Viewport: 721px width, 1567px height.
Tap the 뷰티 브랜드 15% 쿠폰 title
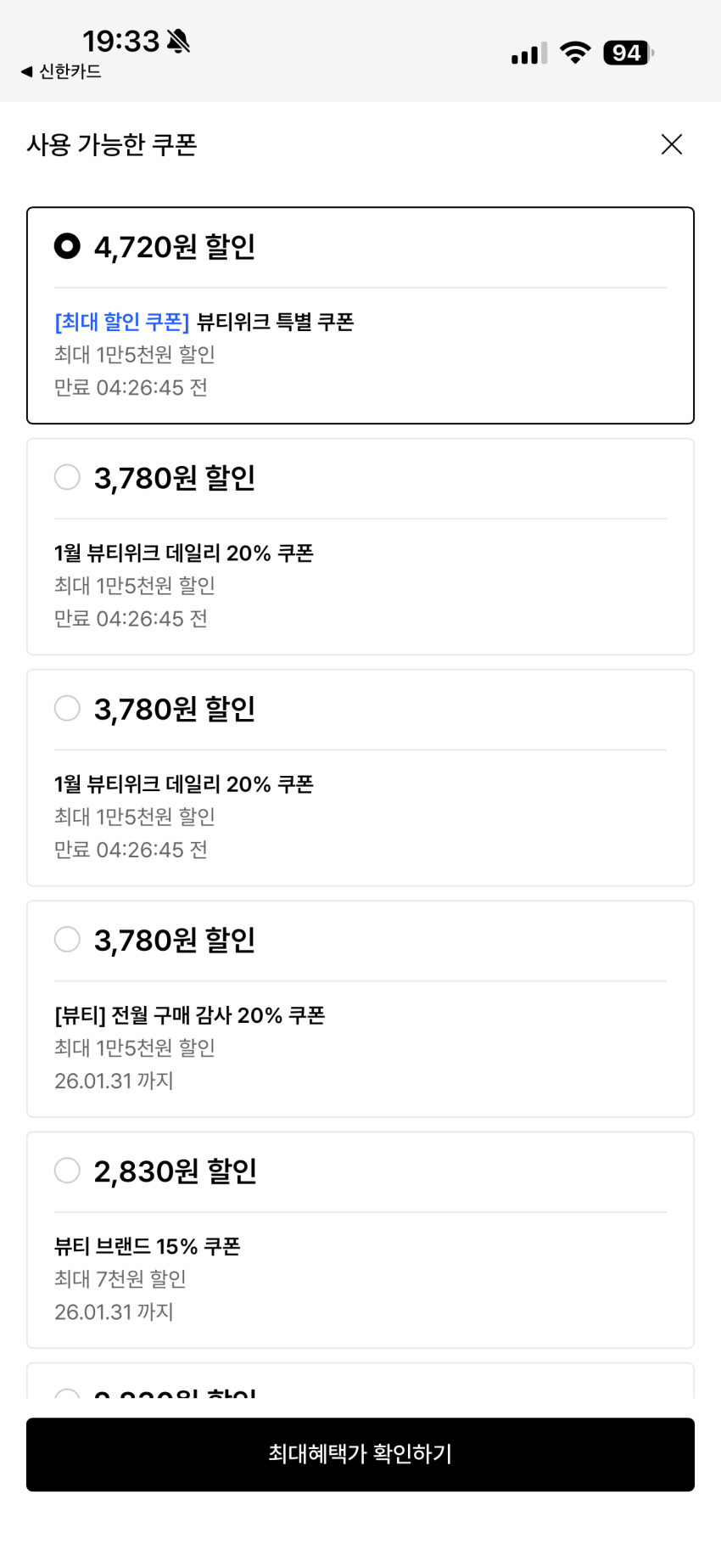tap(148, 1246)
